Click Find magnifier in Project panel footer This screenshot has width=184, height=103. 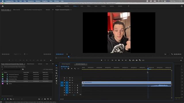[42, 99]
